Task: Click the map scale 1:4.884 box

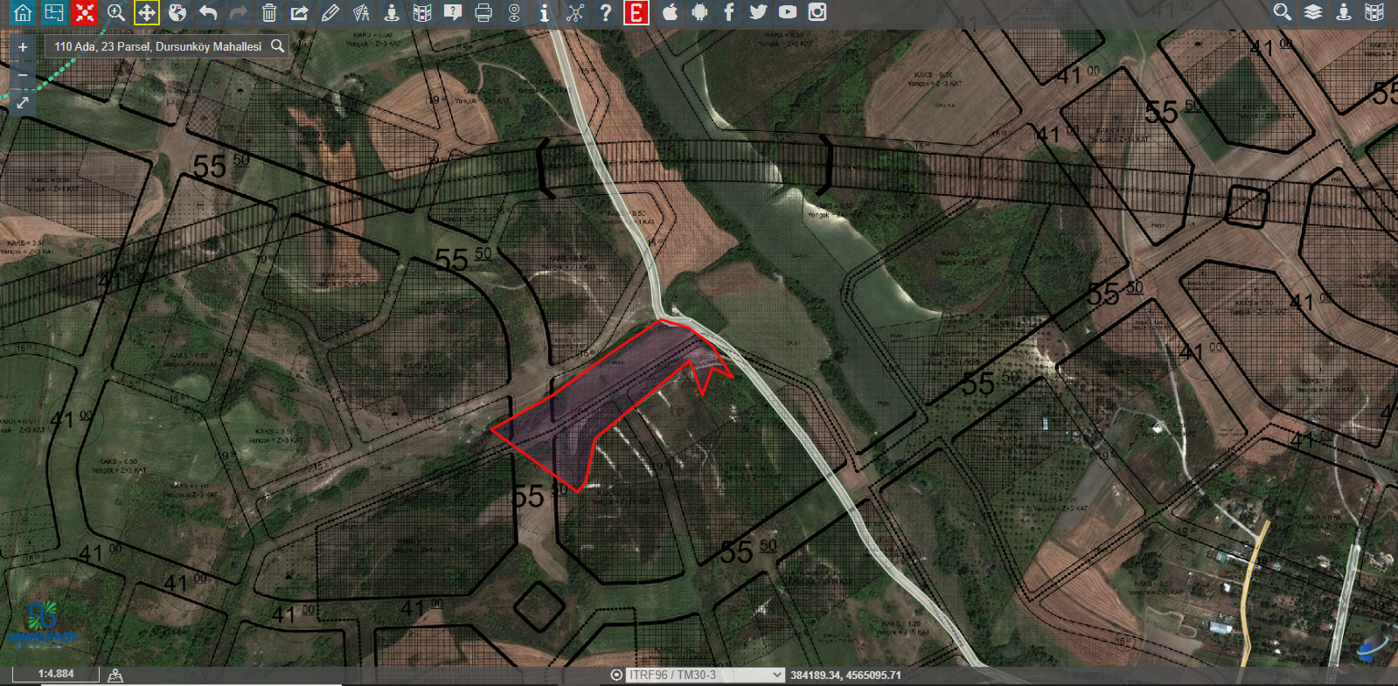Action: pyautogui.click(x=55, y=674)
